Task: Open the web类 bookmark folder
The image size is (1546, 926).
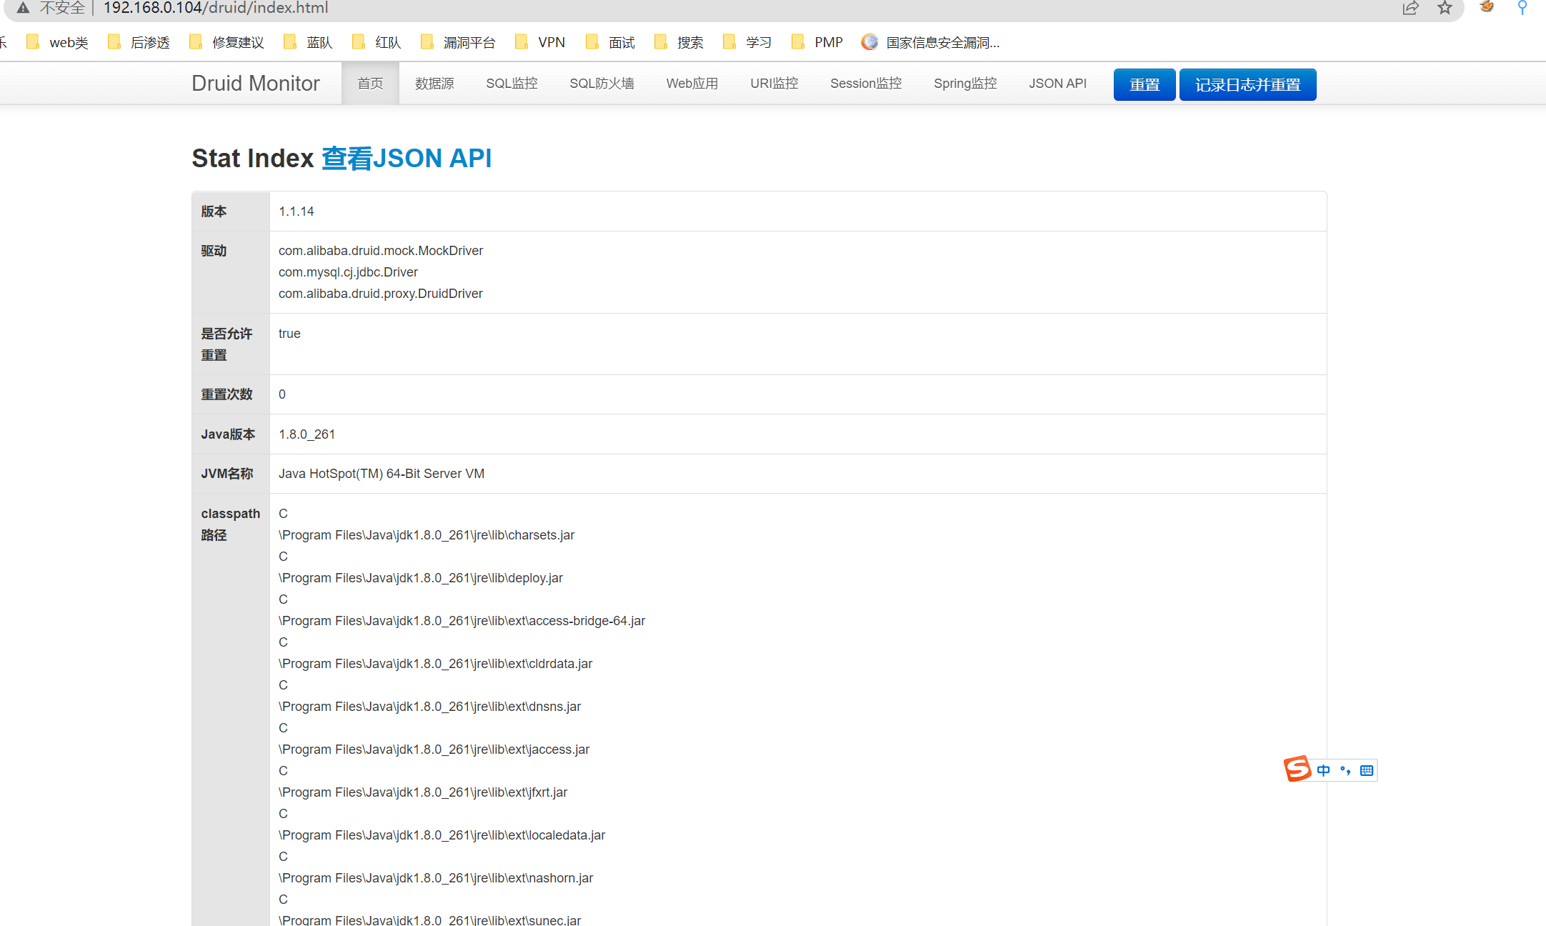Action: (57, 42)
